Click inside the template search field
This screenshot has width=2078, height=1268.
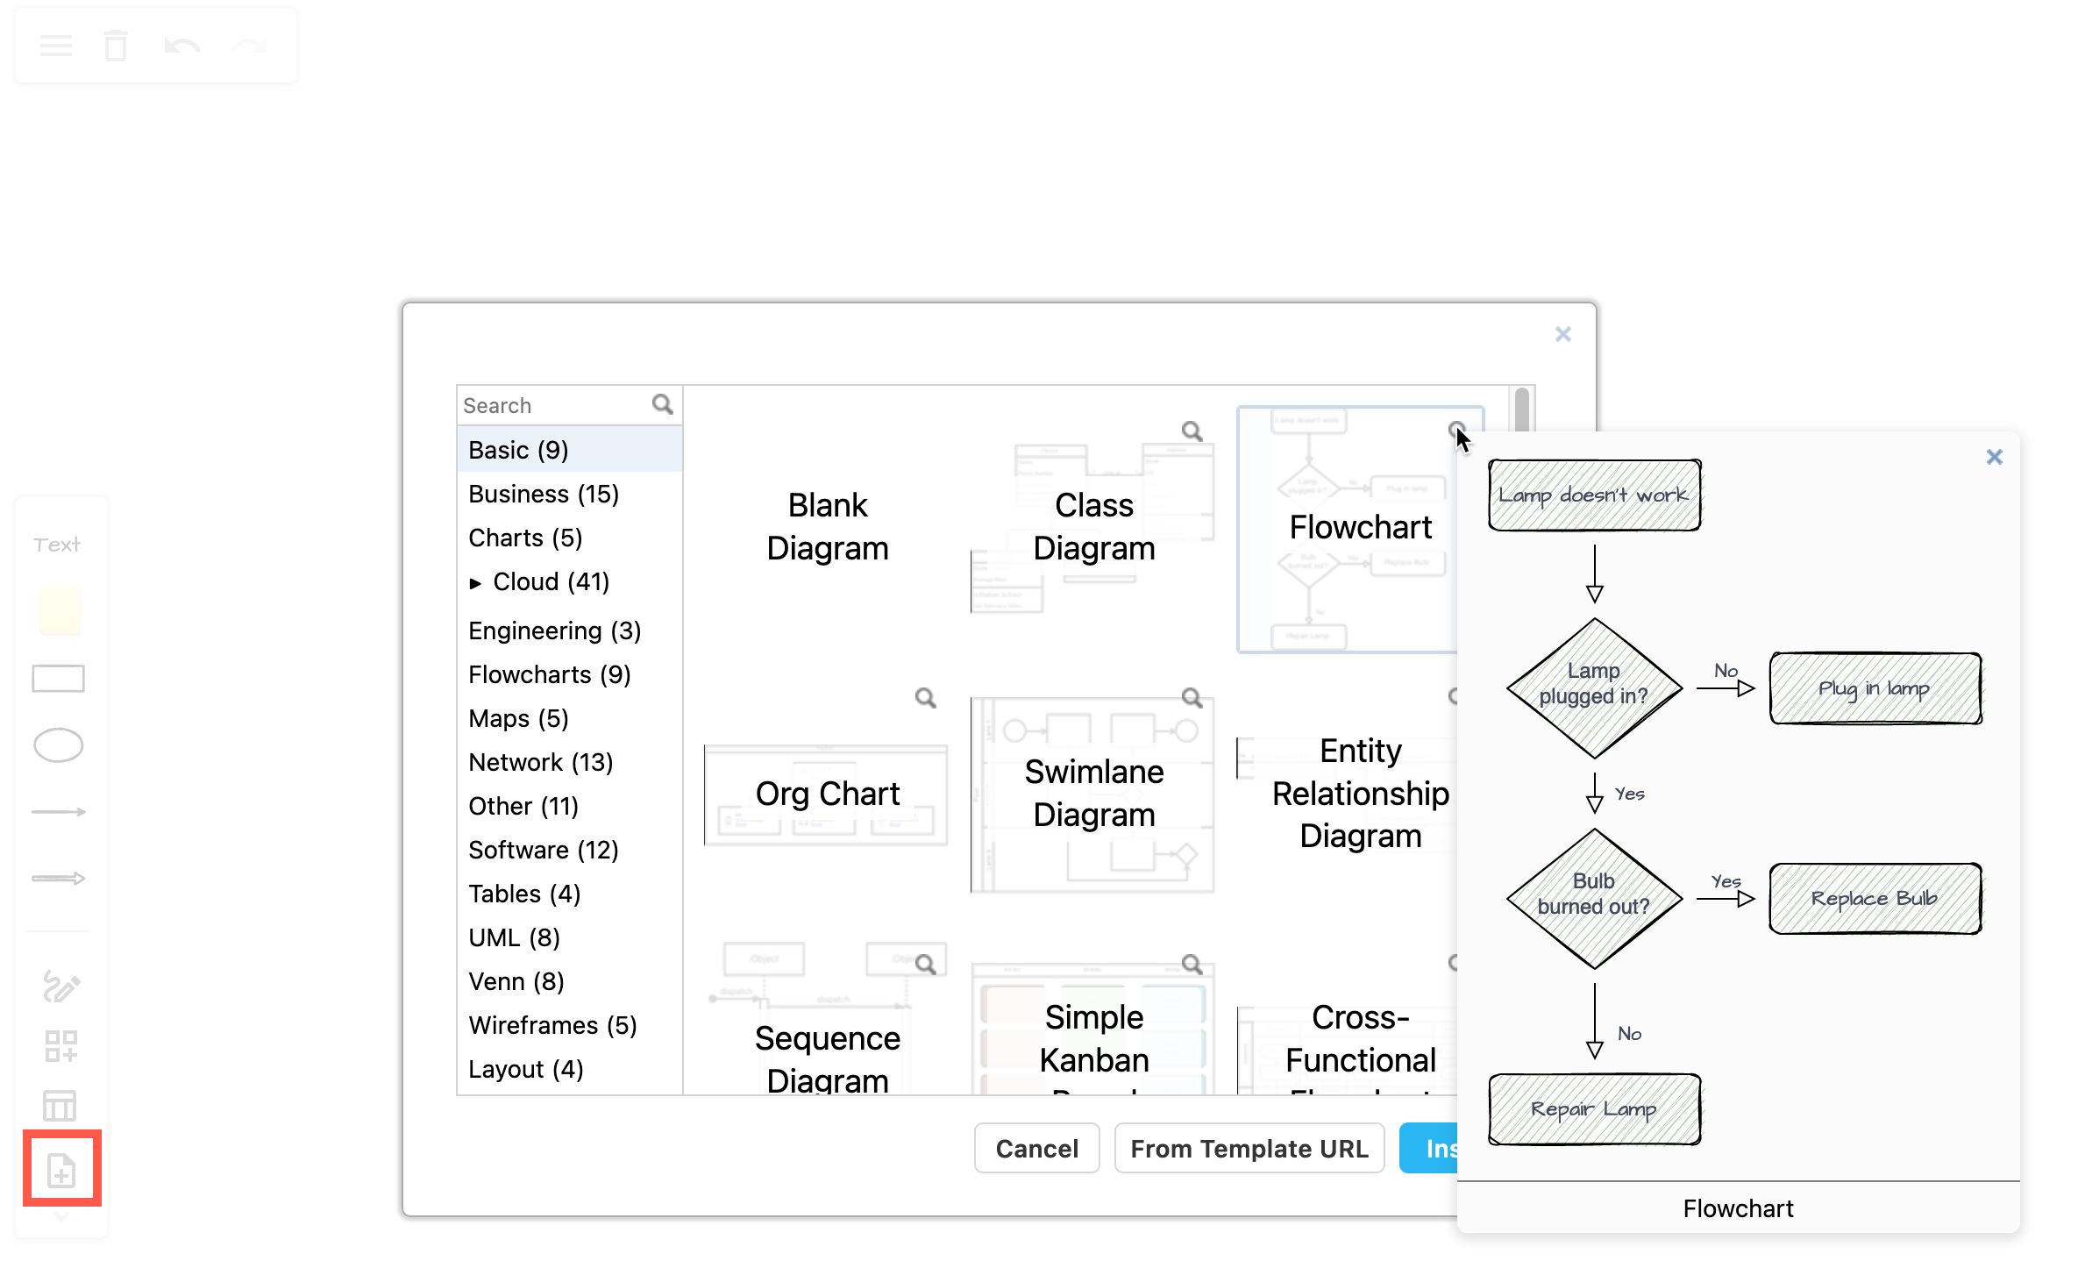click(x=552, y=404)
